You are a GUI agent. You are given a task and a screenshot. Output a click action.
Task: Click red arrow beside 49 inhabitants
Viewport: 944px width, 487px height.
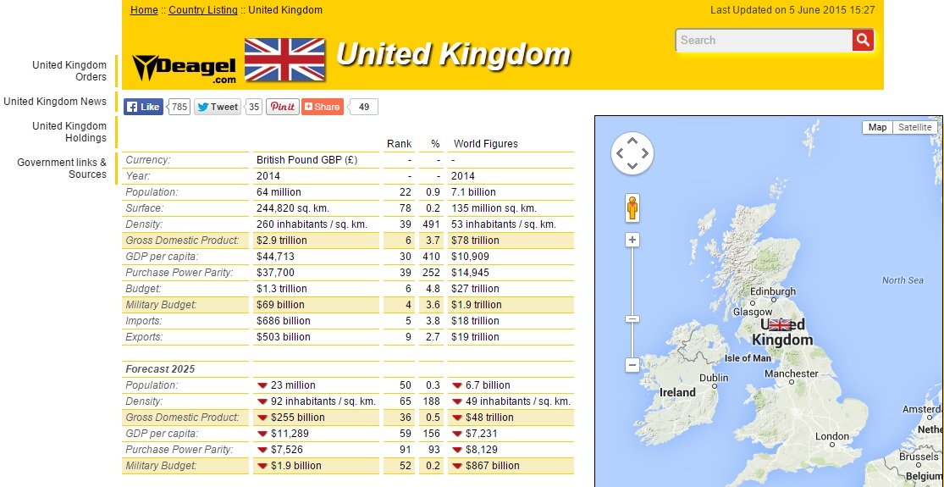(457, 401)
